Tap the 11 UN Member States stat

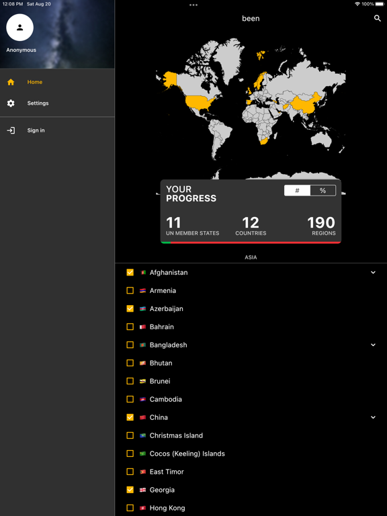193,226
